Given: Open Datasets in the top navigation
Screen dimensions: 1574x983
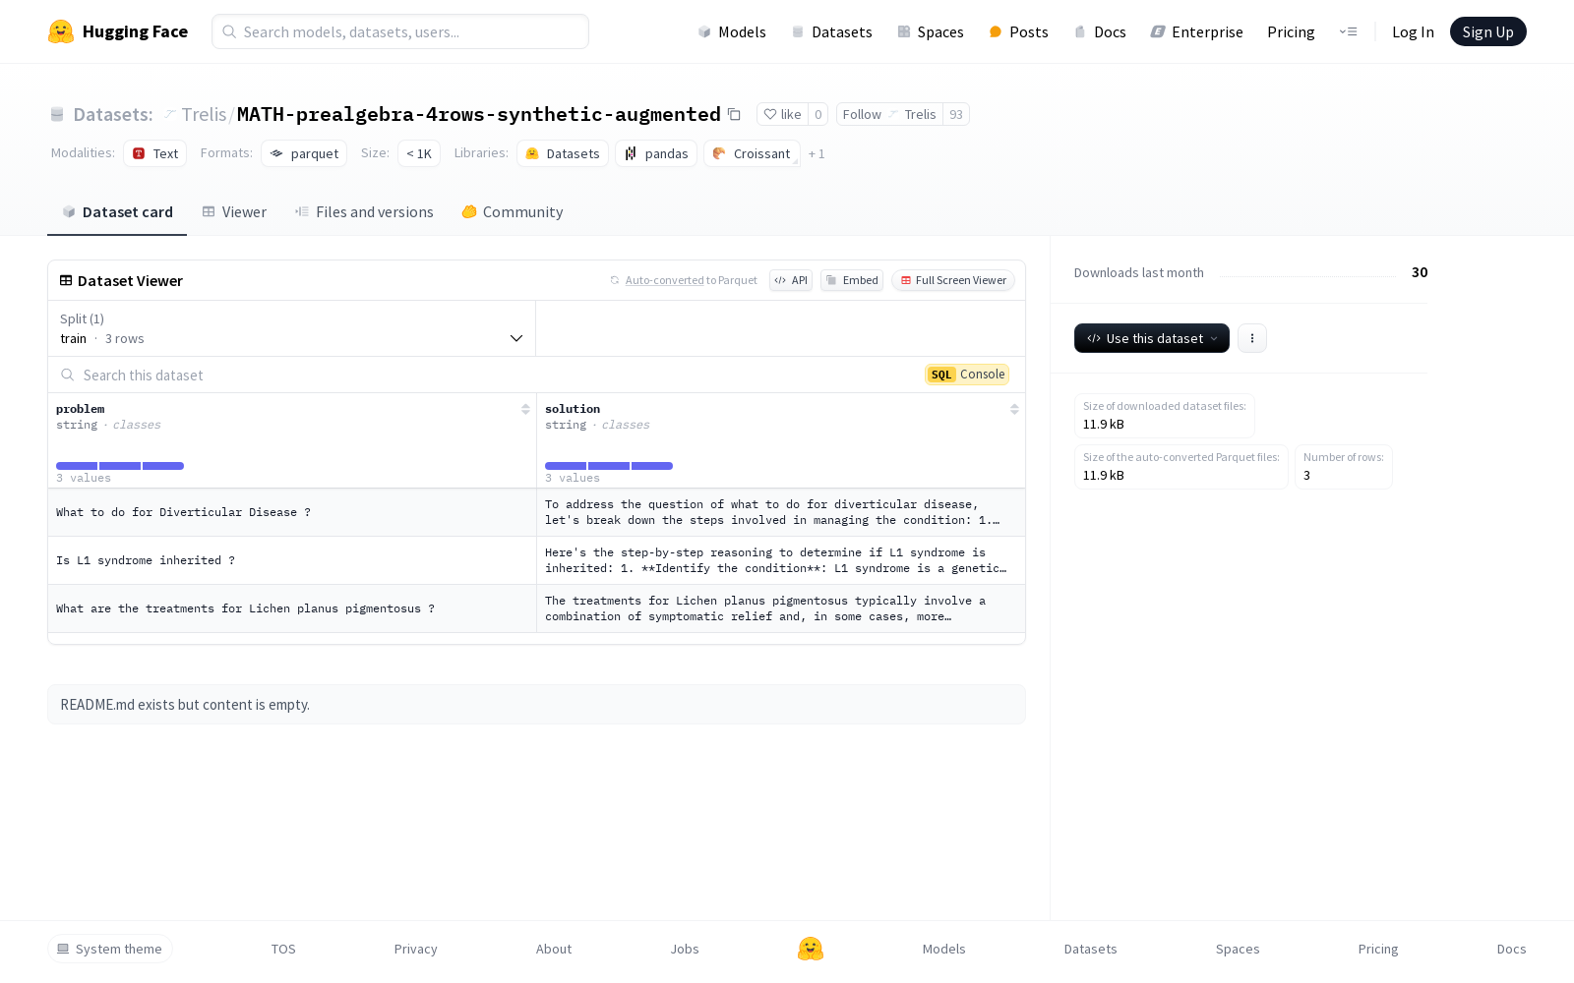Looking at the screenshot, I should pos(832,31).
